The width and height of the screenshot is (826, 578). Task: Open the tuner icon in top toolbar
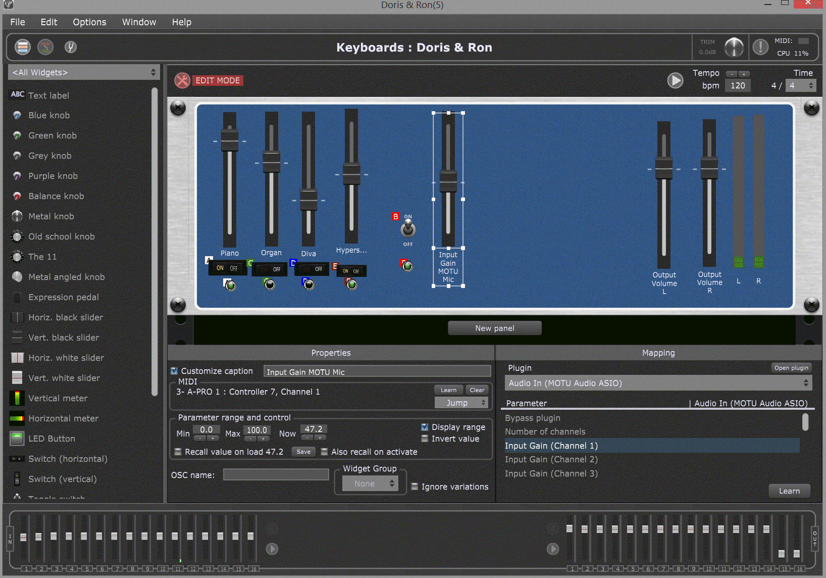pos(71,47)
